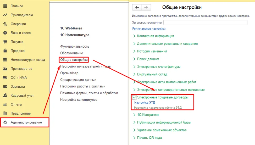255x145 pixels.
Task: Click the coin icon for Банк и касса
Action: tap(5, 33)
